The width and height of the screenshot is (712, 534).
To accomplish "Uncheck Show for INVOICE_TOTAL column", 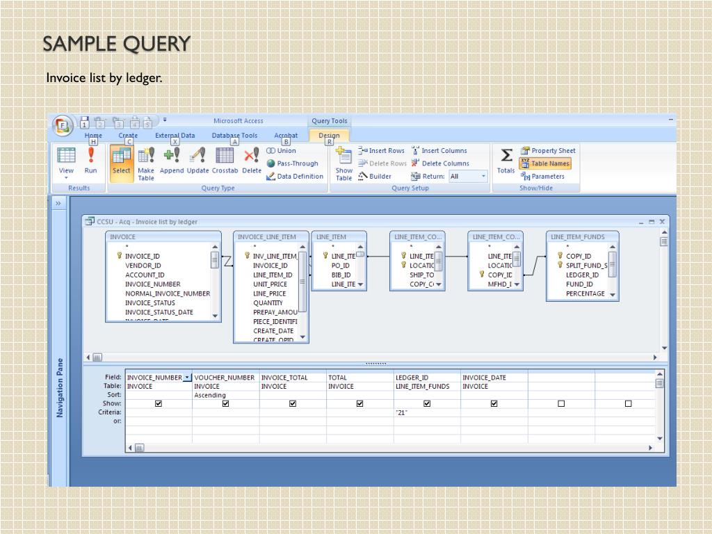I will (293, 403).
